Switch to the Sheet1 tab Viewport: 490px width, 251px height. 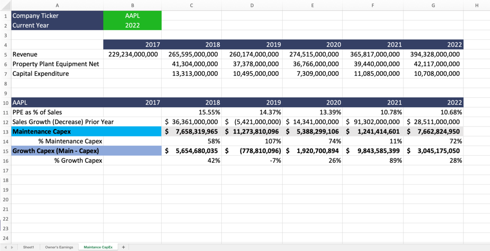(28, 247)
